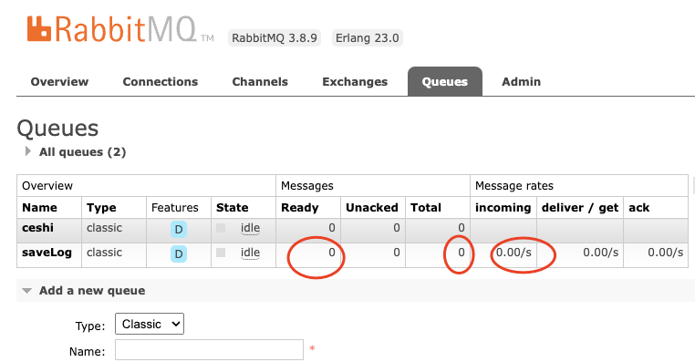
Task: Click the idle state of saveLog
Action: (250, 253)
